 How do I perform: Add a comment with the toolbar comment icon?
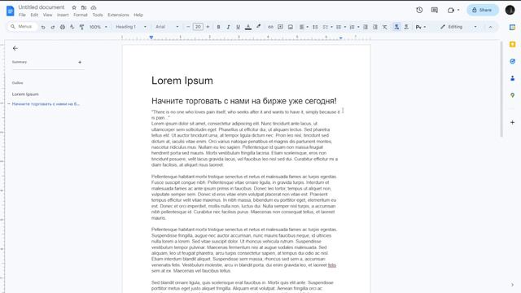click(280, 27)
